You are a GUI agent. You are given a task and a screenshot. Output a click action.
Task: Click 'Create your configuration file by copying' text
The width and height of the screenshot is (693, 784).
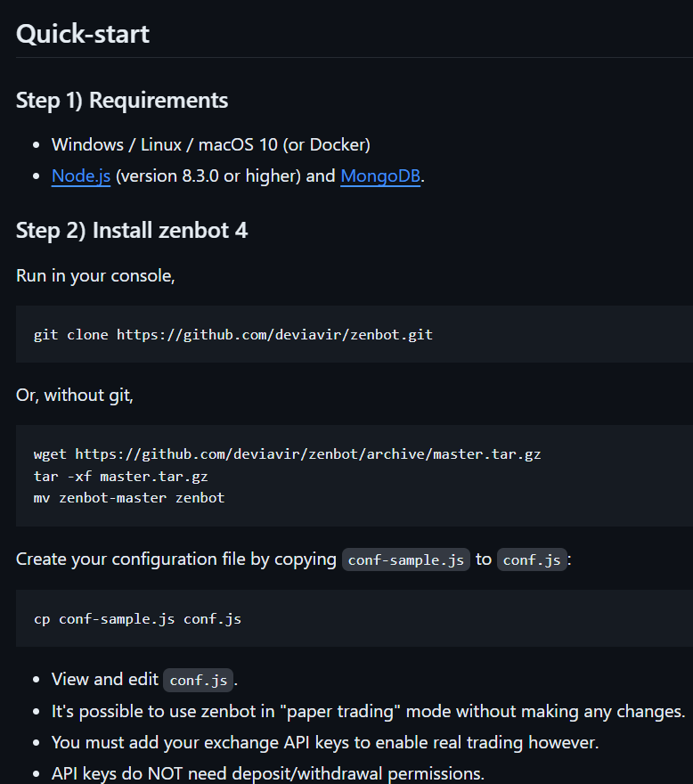pyautogui.click(x=176, y=559)
